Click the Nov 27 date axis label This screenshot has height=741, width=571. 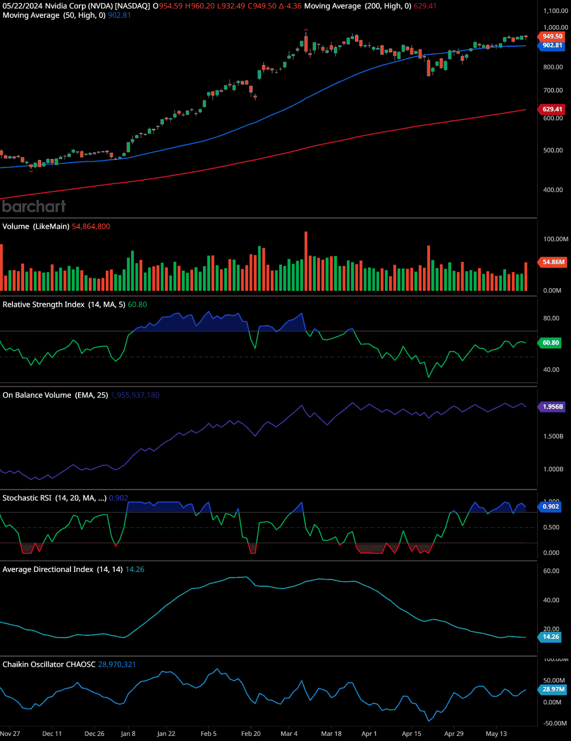[10, 734]
